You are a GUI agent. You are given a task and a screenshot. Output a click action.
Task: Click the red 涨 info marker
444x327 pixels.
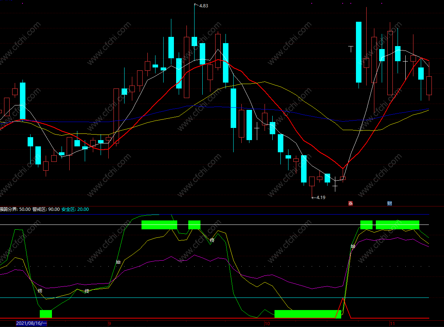tap(350, 203)
